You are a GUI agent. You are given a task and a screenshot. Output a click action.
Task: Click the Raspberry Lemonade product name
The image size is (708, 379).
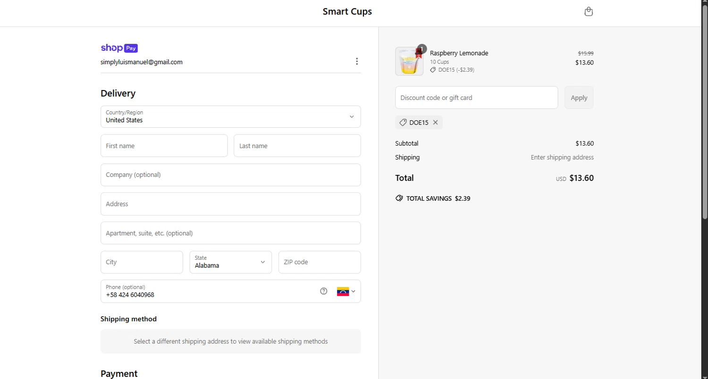tap(459, 53)
